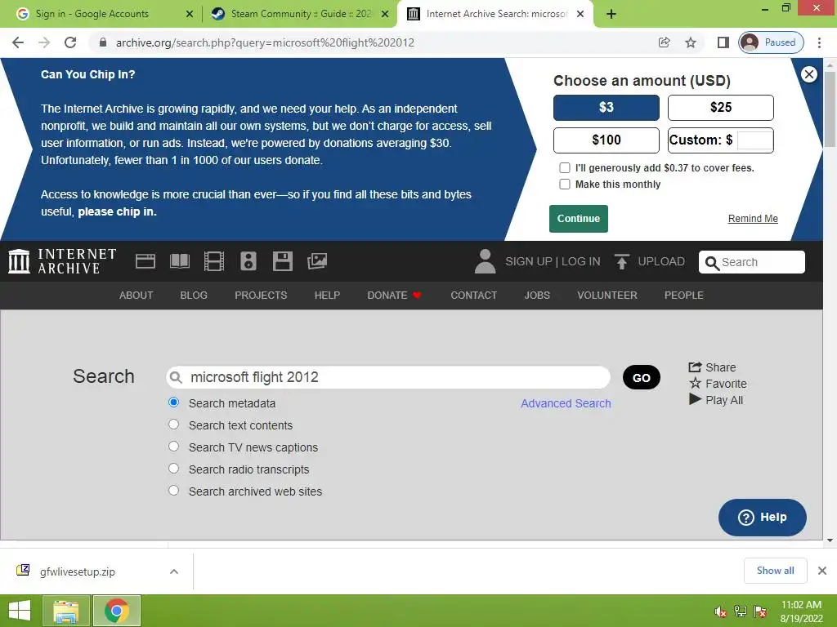837x627 pixels.
Task: Click the user avatar icon beside Sign Up
Action: click(485, 261)
